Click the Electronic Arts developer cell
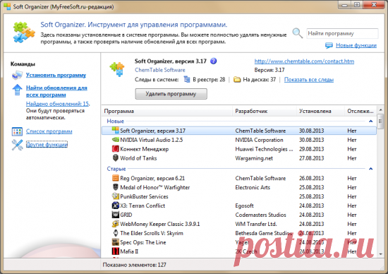The height and width of the screenshot is (274, 388). 253,187
